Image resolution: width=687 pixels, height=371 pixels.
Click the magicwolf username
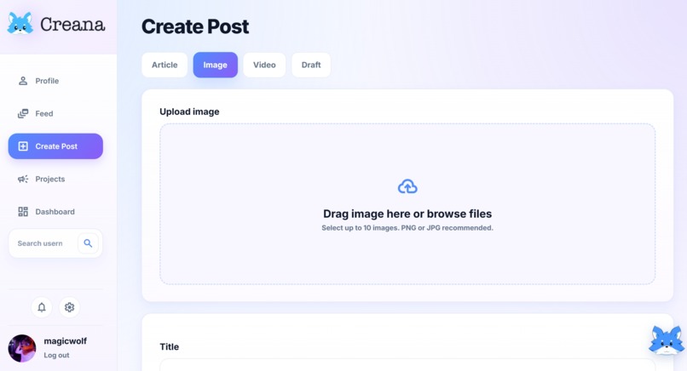[66, 341]
